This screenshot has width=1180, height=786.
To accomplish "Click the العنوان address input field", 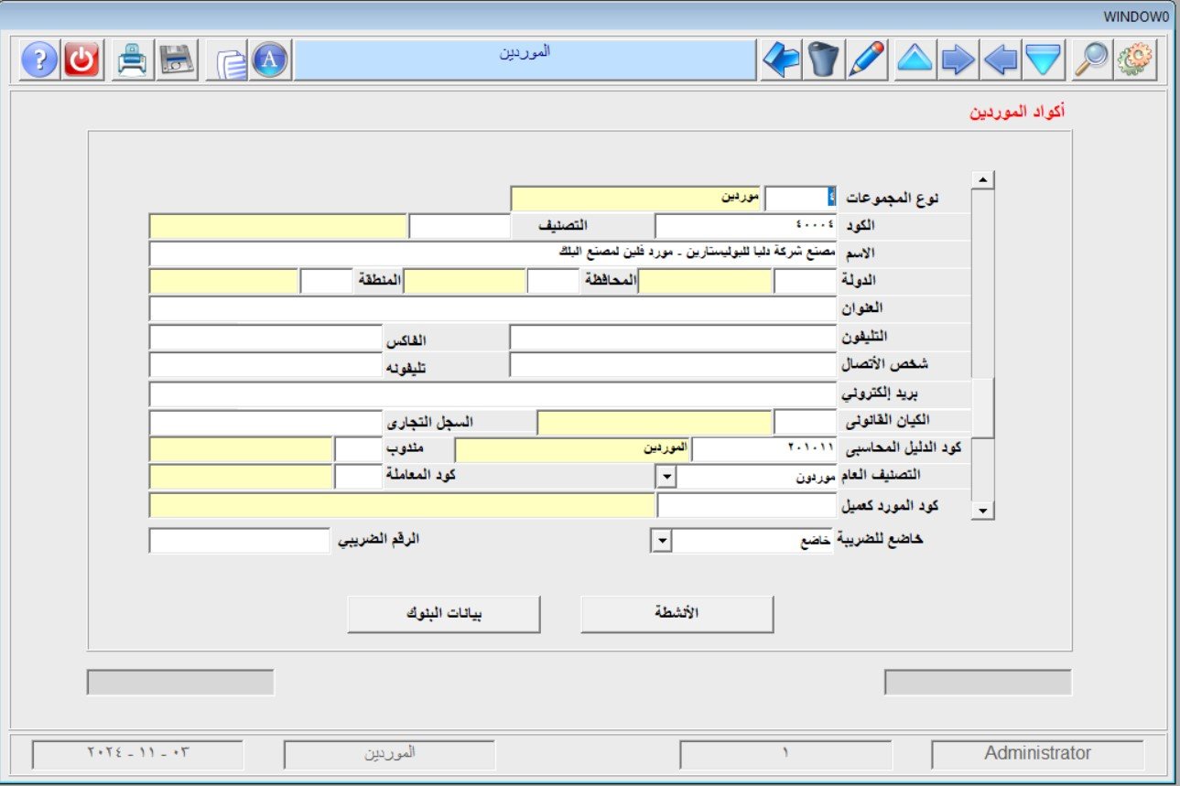I will pyautogui.click(x=493, y=309).
